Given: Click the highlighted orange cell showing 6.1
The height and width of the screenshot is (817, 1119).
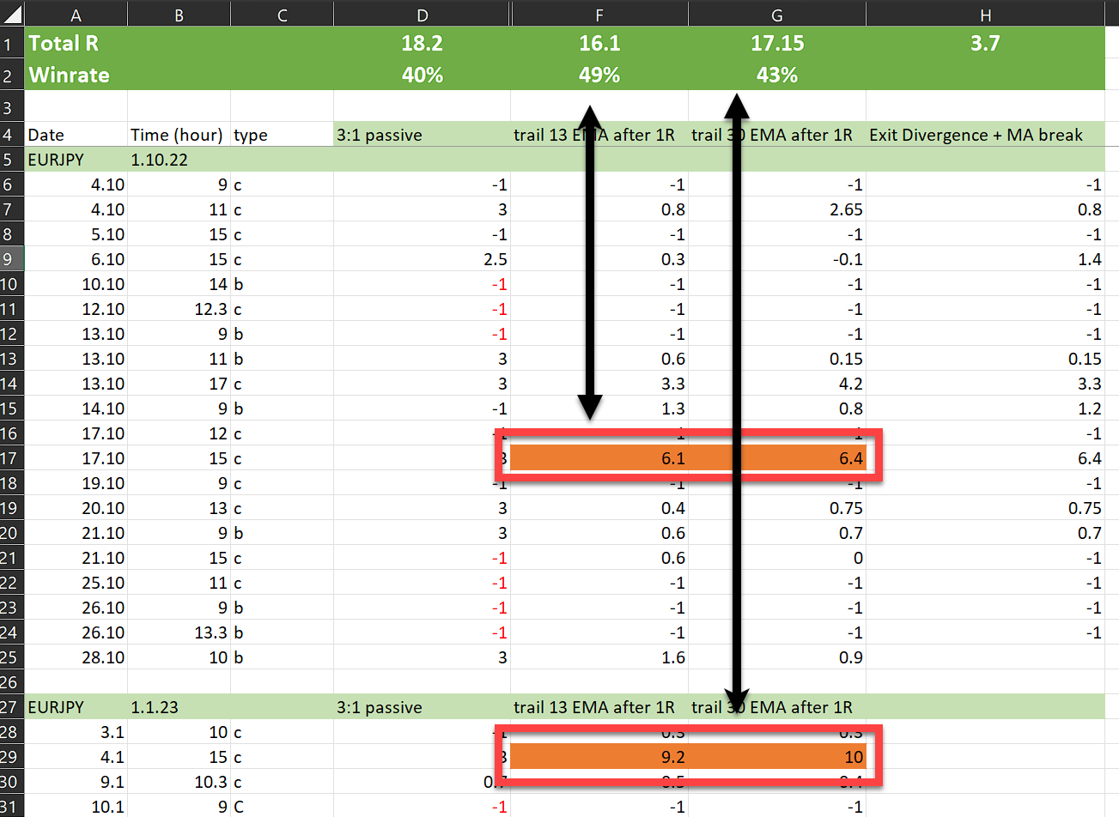Looking at the screenshot, I should click(x=599, y=457).
